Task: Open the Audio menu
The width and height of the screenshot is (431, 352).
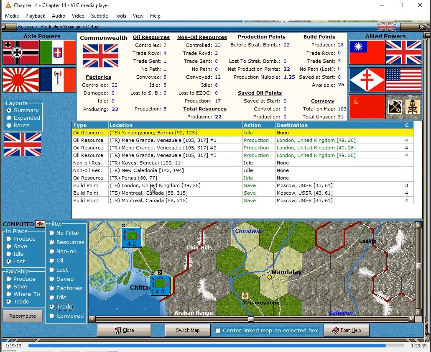Action: [58, 15]
